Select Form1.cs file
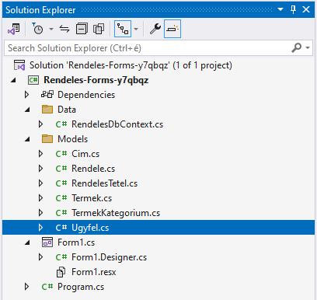The width and height of the screenshot is (317, 300). [76, 242]
